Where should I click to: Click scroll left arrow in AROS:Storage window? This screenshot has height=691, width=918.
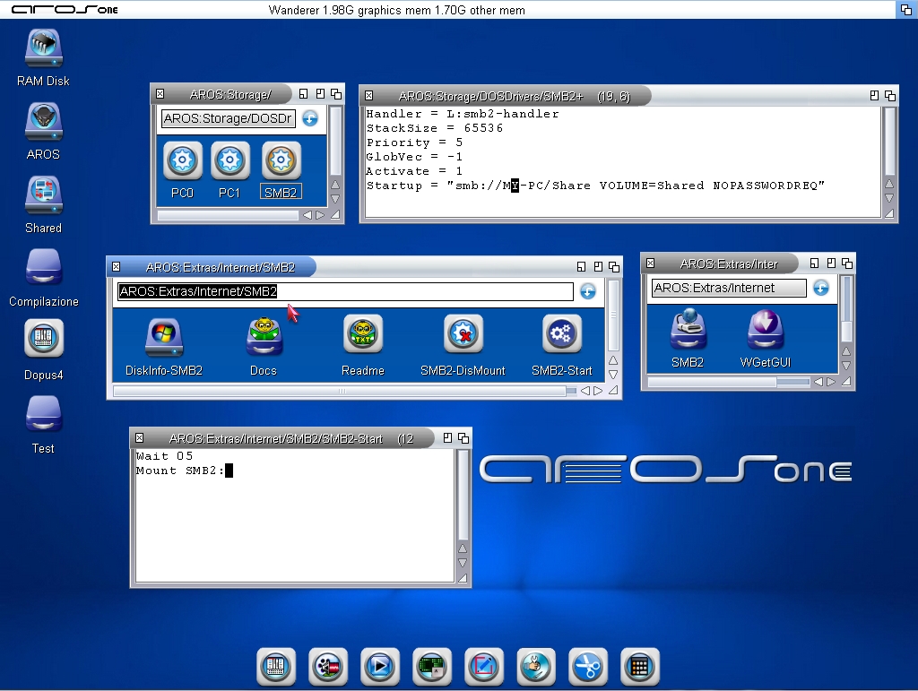307,215
